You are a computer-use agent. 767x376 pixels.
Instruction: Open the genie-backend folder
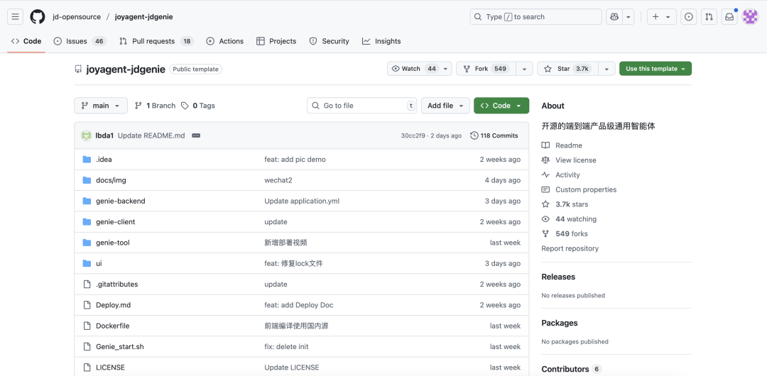pyautogui.click(x=120, y=201)
